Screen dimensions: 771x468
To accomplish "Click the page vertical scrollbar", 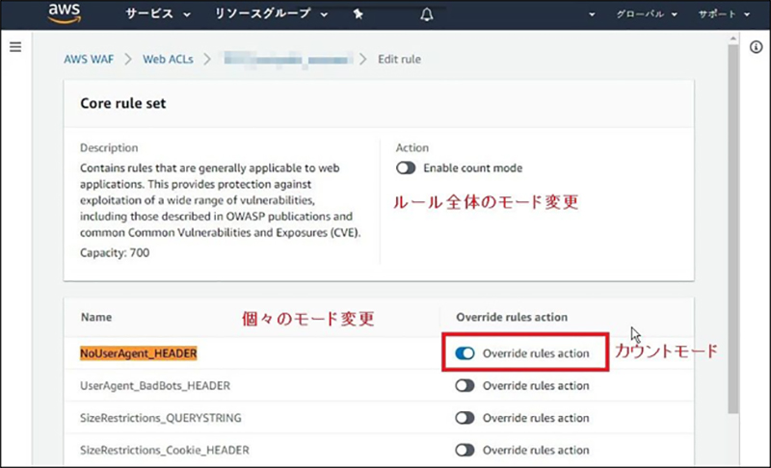I will tap(733, 228).
